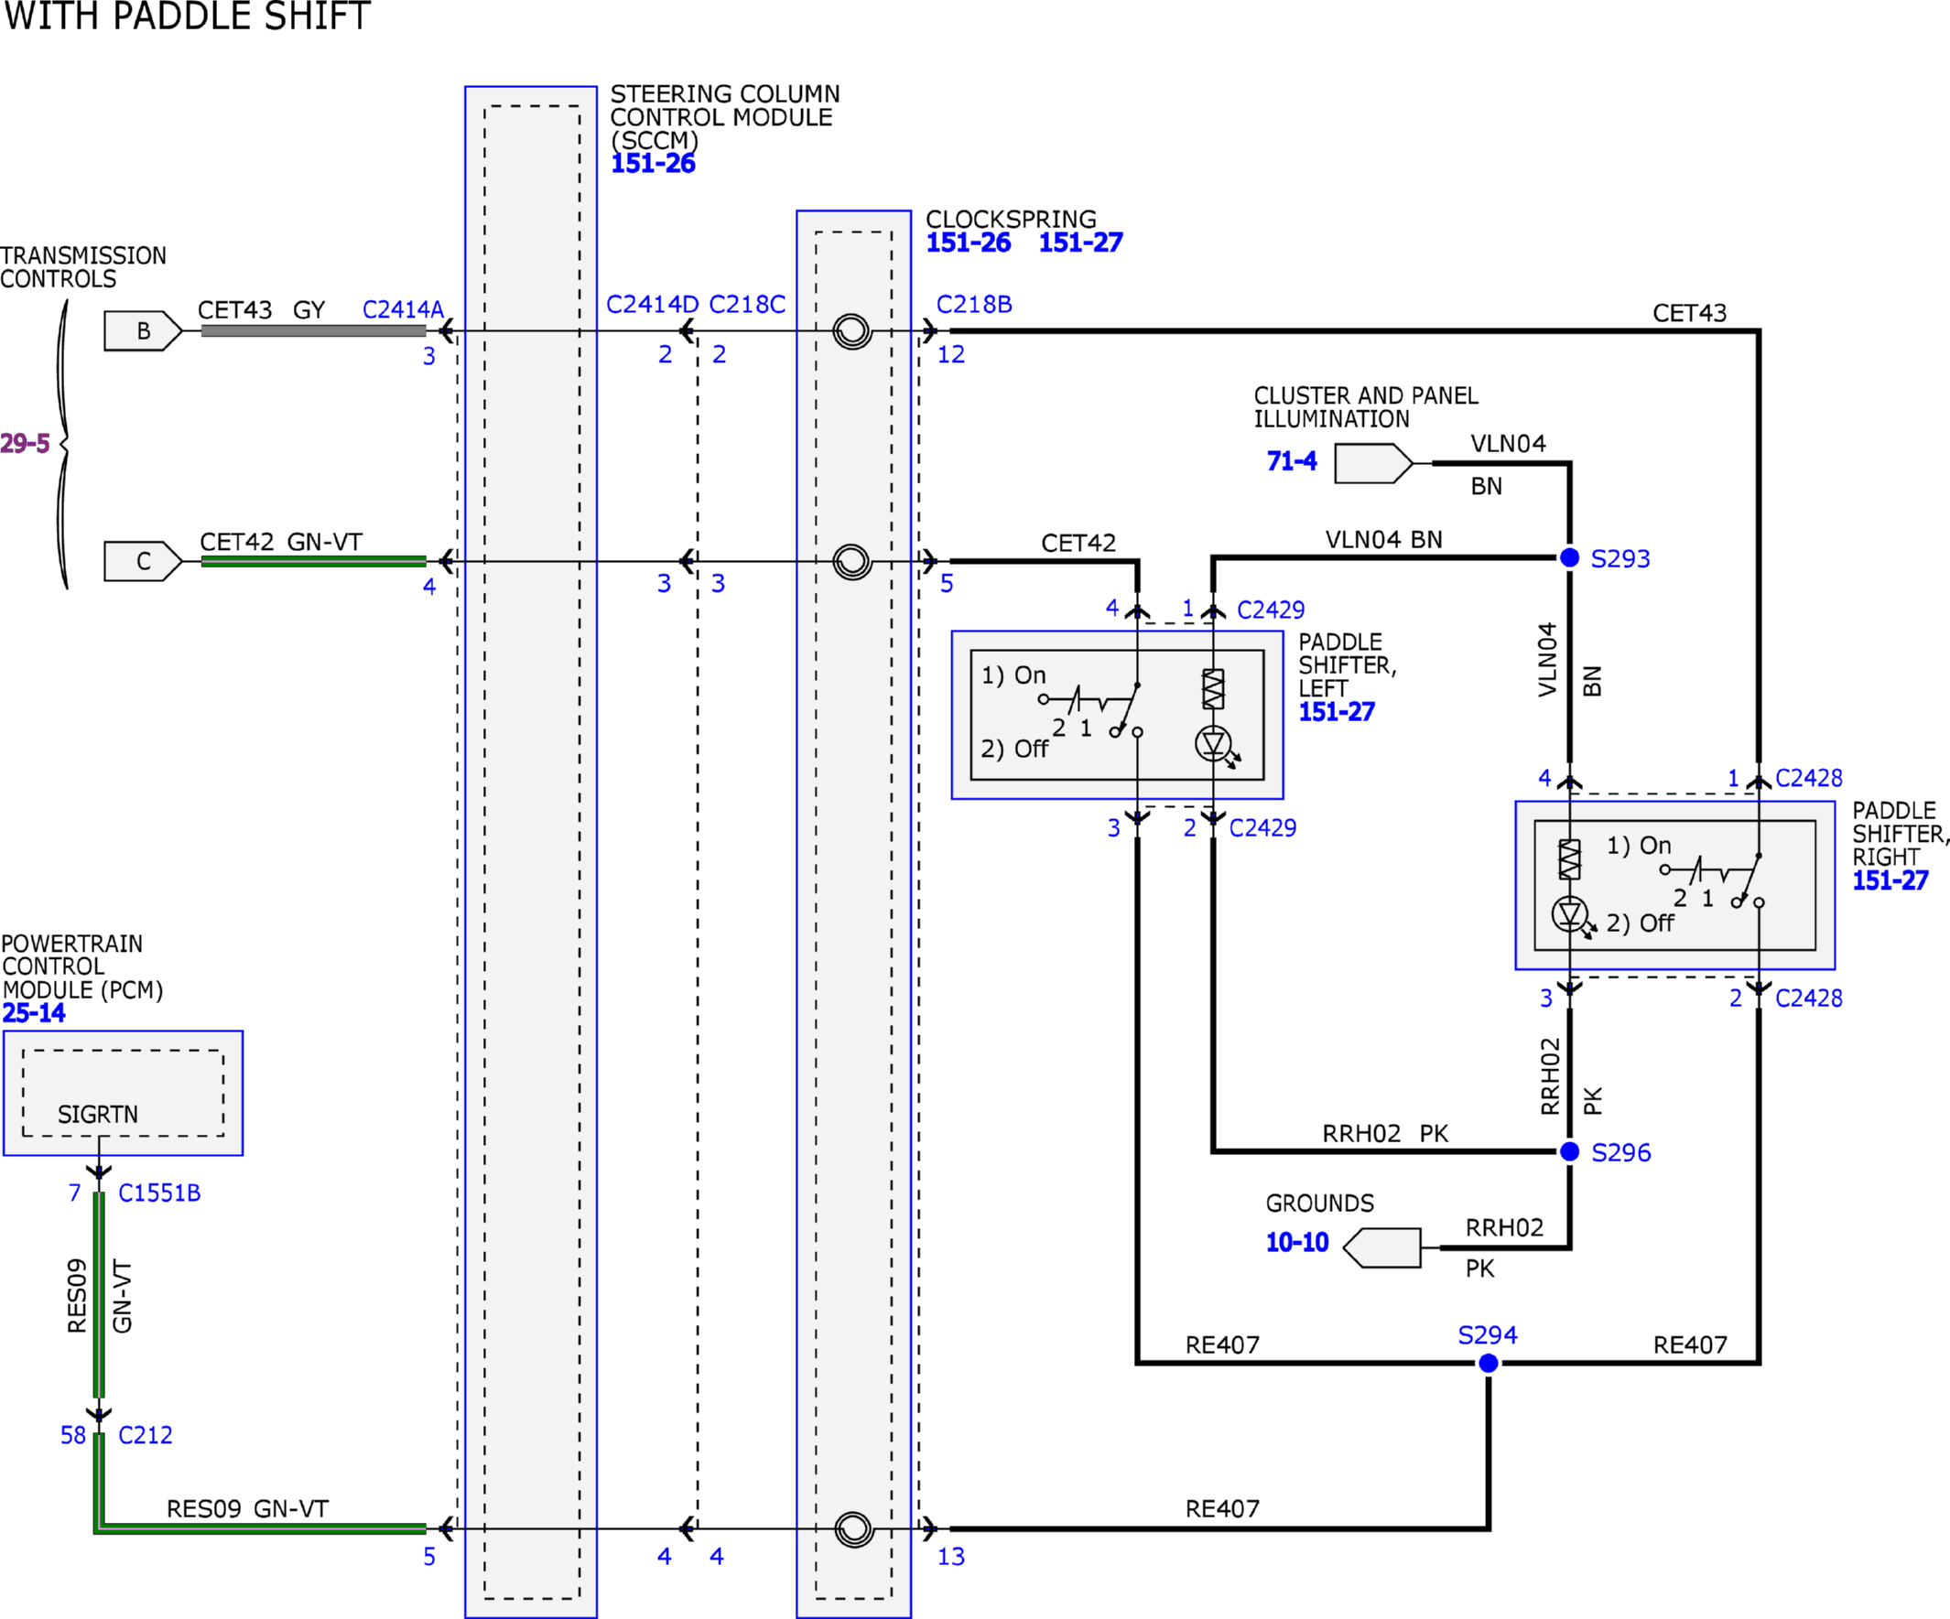Click the horizontal RRH02 PK wire label
Image resolution: width=1950 pixels, height=1619 pixels.
pos(1385,1134)
